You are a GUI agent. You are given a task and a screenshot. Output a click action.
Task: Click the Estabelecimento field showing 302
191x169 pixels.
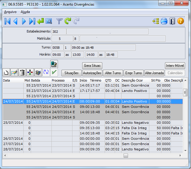click(x=59, y=32)
